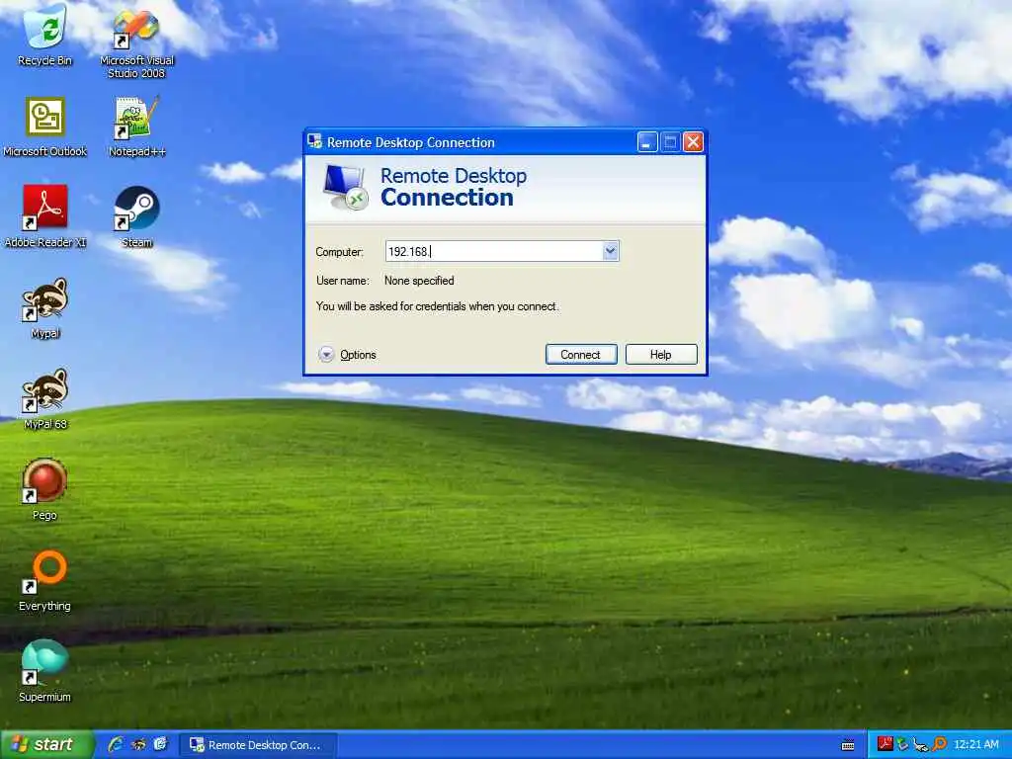Close the Remote Desktop Connection window

click(693, 142)
